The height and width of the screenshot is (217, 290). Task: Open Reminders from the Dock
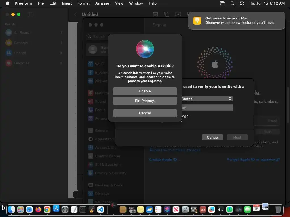click(x=158, y=209)
